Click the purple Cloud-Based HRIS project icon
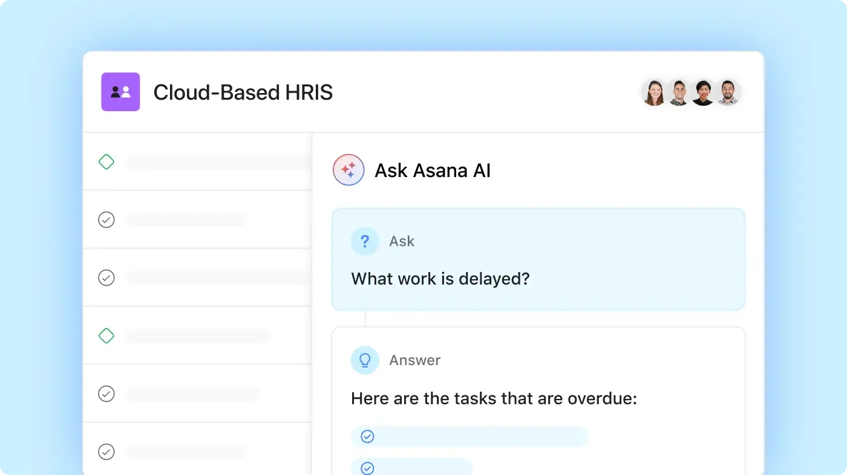Screen dimensions: 847x475 (120, 92)
